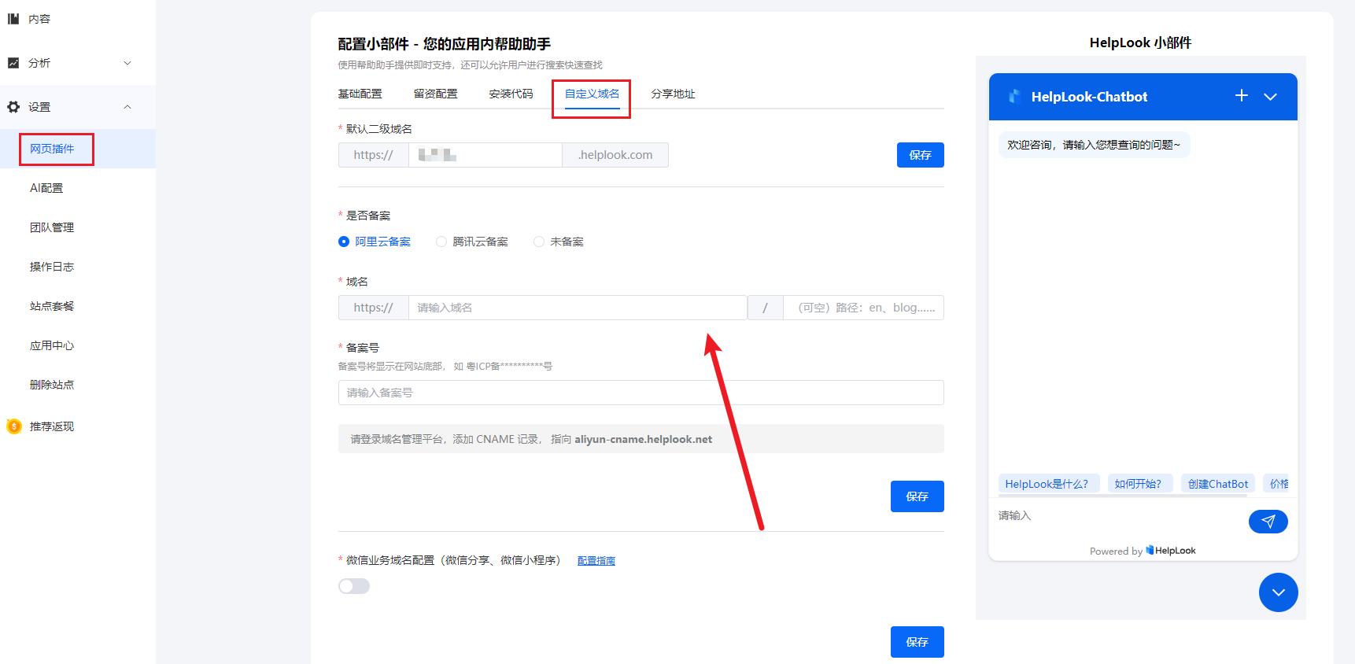Click 保存 next to default subdomain field

pos(920,155)
